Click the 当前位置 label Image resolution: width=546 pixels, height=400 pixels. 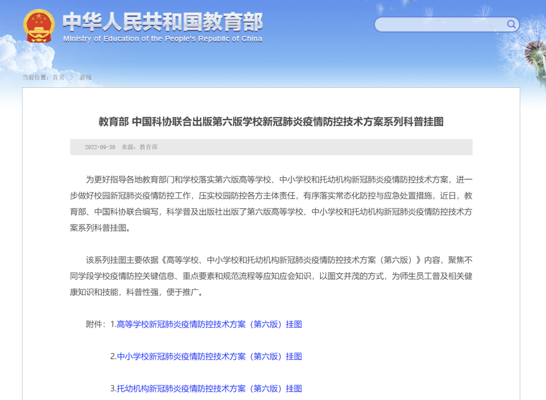click(x=35, y=77)
